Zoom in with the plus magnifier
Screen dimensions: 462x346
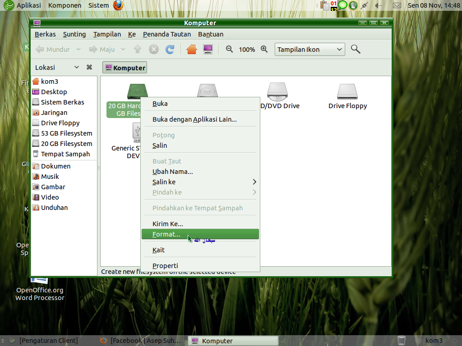264,49
